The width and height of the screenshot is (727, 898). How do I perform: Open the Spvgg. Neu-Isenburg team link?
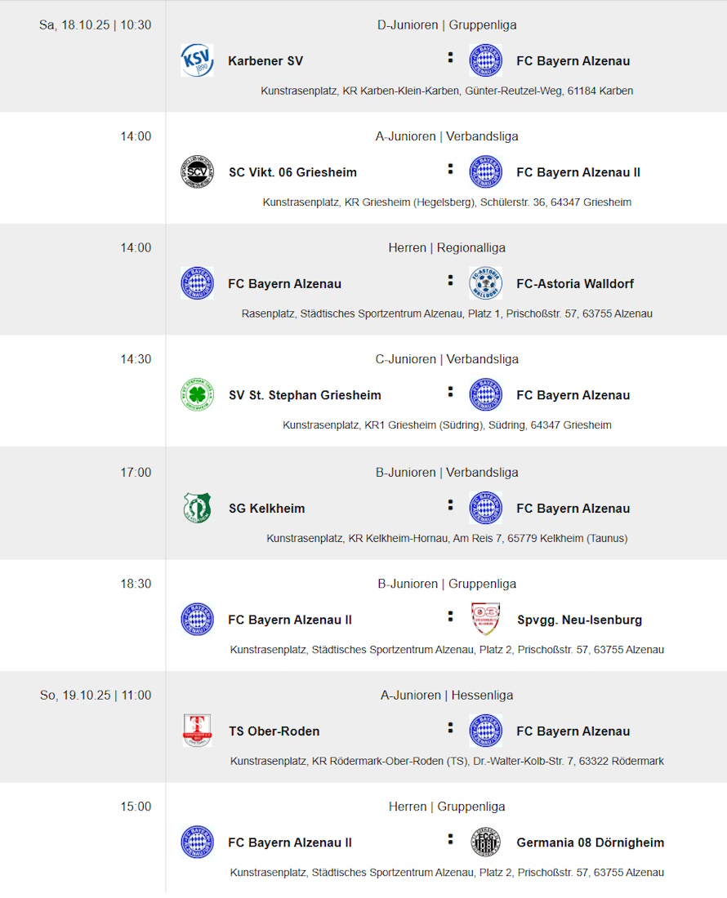579,620
